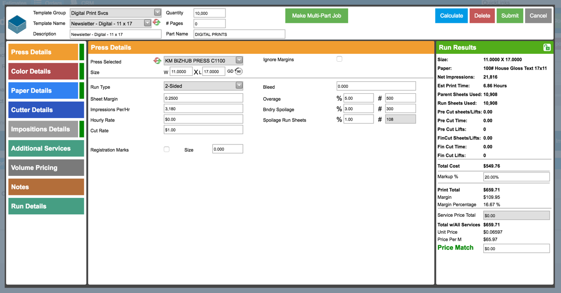Click the unlock icon in Run Results header
This screenshot has width=561, height=293.
(x=547, y=47)
